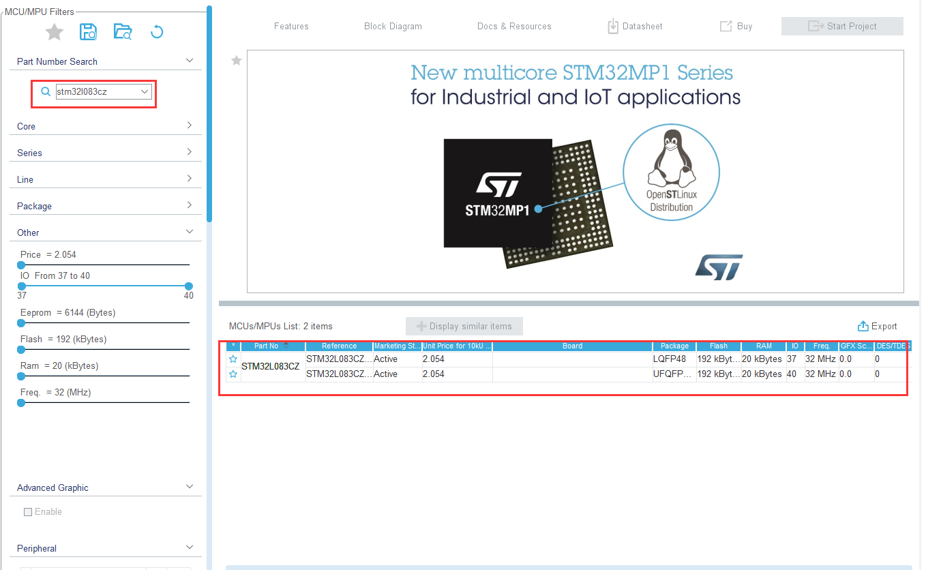926x570 pixels.
Task: Sort by the RAM column header
Action: tap(764, 346)
